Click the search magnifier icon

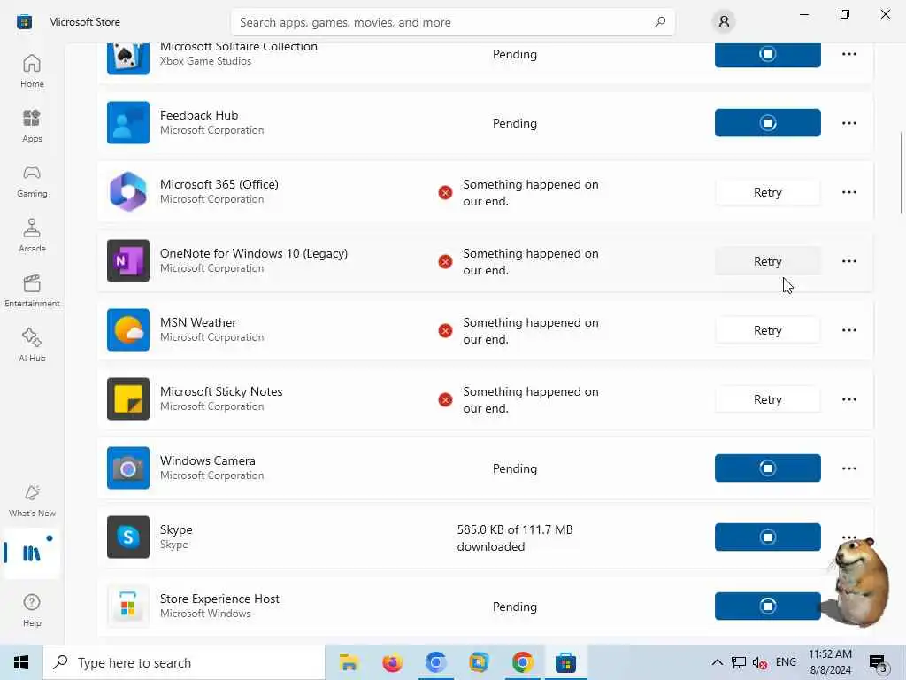(x=659, y=22)
